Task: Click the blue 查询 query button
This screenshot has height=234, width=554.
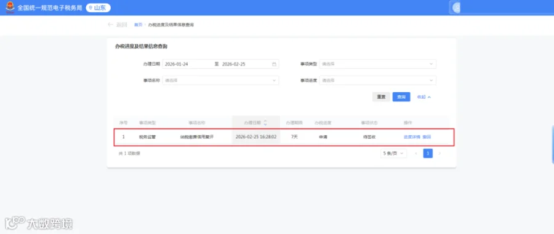Action: click(401, 97)
